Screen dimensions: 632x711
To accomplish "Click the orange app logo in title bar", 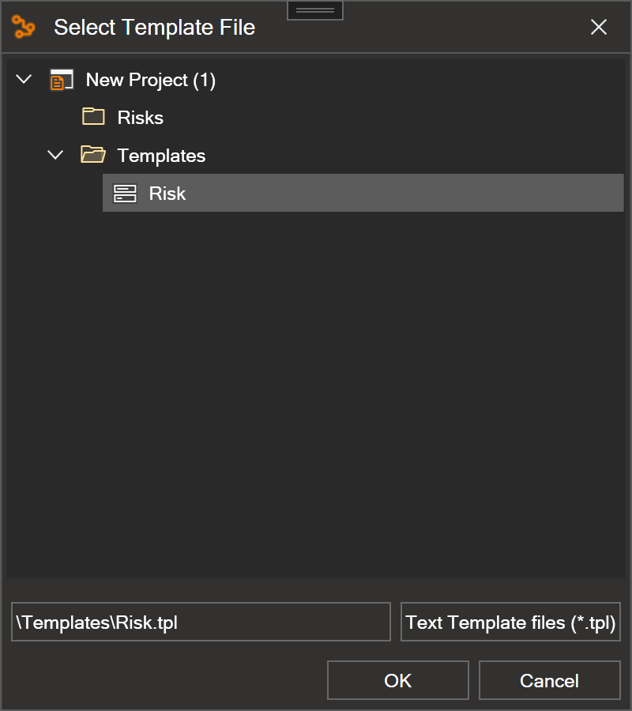I will [23, 27].
